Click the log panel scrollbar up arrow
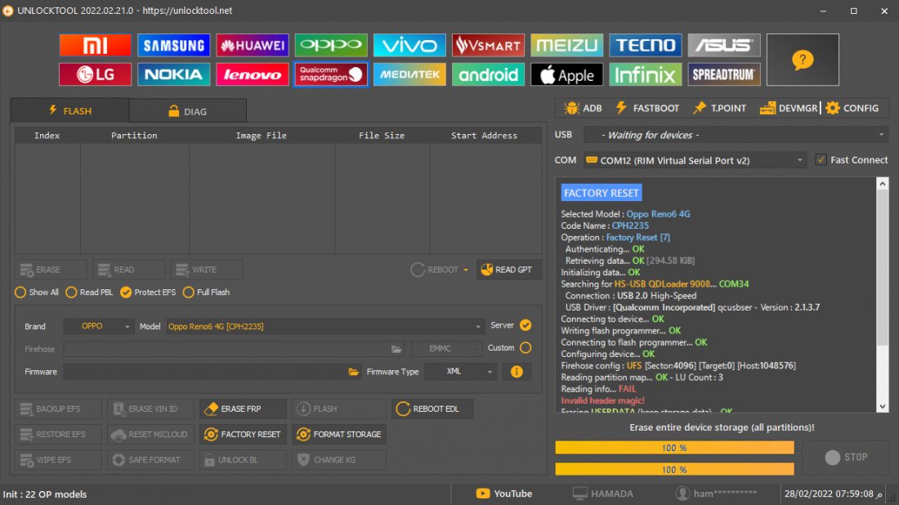 click(x=883, y=184)
